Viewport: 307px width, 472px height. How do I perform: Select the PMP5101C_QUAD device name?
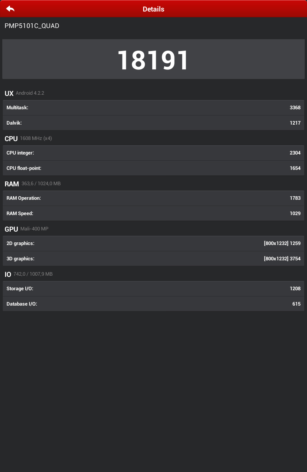(x=32, y=26)
